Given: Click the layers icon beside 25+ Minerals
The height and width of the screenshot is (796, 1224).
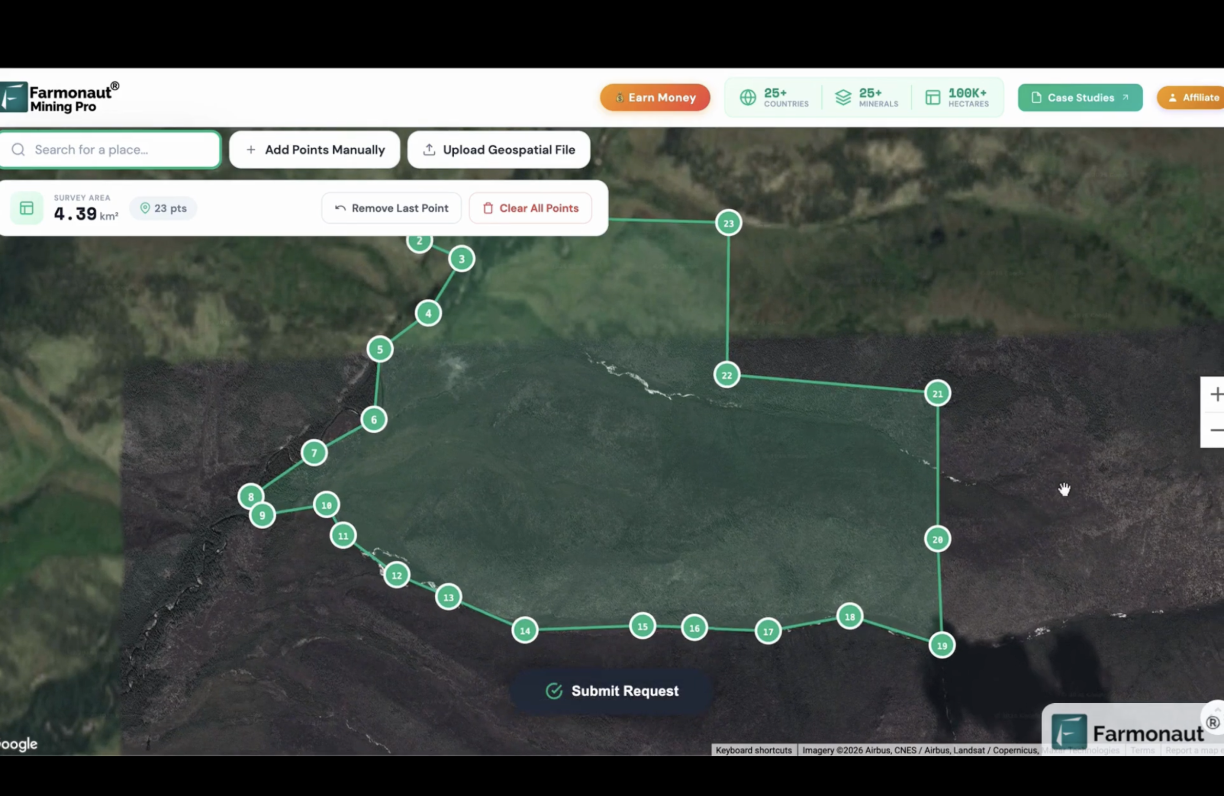Looking at the screenshot, I should coord(843,97).
